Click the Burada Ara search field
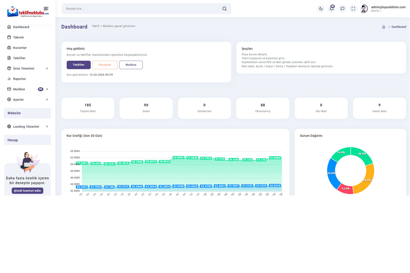The height and width of the screenshot is (273, 410). (142, 9)
